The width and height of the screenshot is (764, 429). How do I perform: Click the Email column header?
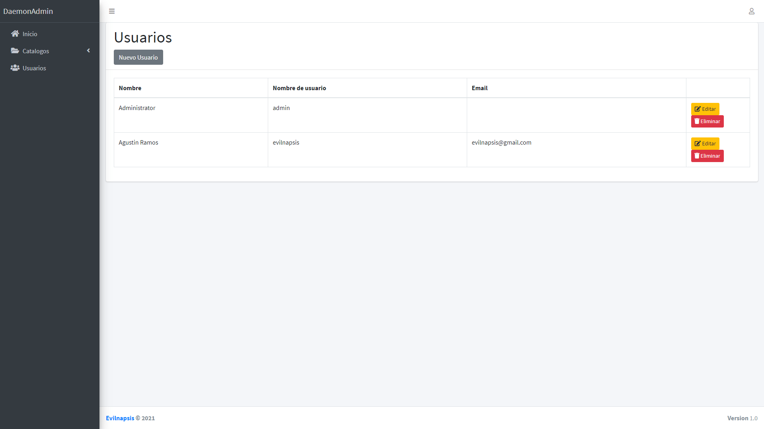click(479, 88)
